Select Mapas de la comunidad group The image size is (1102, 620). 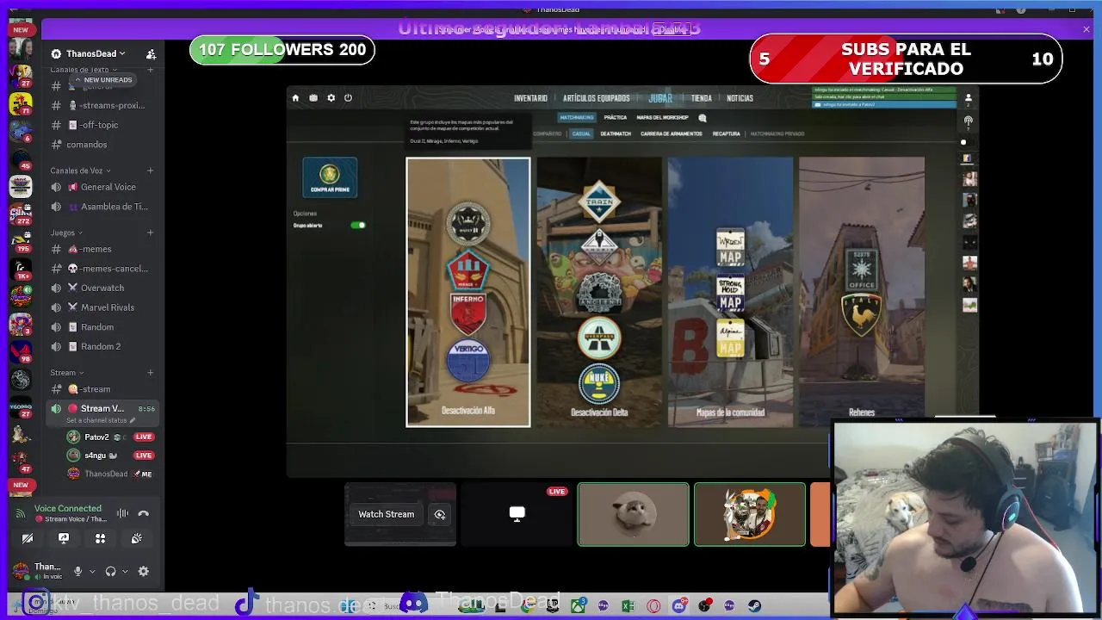(x=730, y=292)
